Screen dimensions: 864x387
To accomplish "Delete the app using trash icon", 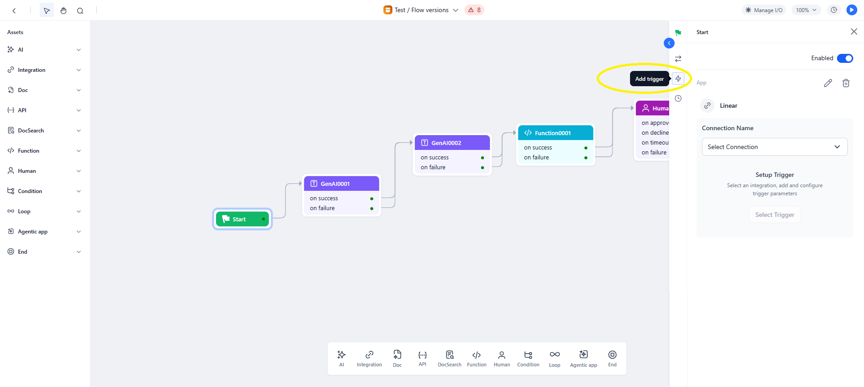I will 846,83.
